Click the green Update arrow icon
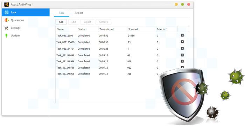245x126 pixels. 6,35
